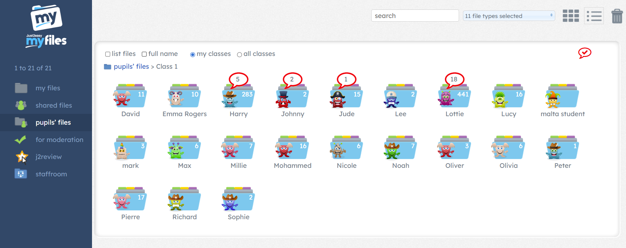Image resolution: width=626 pixels, height=248 pixels.
Task: Open Max's pupil folder
Action: point(184,148)
